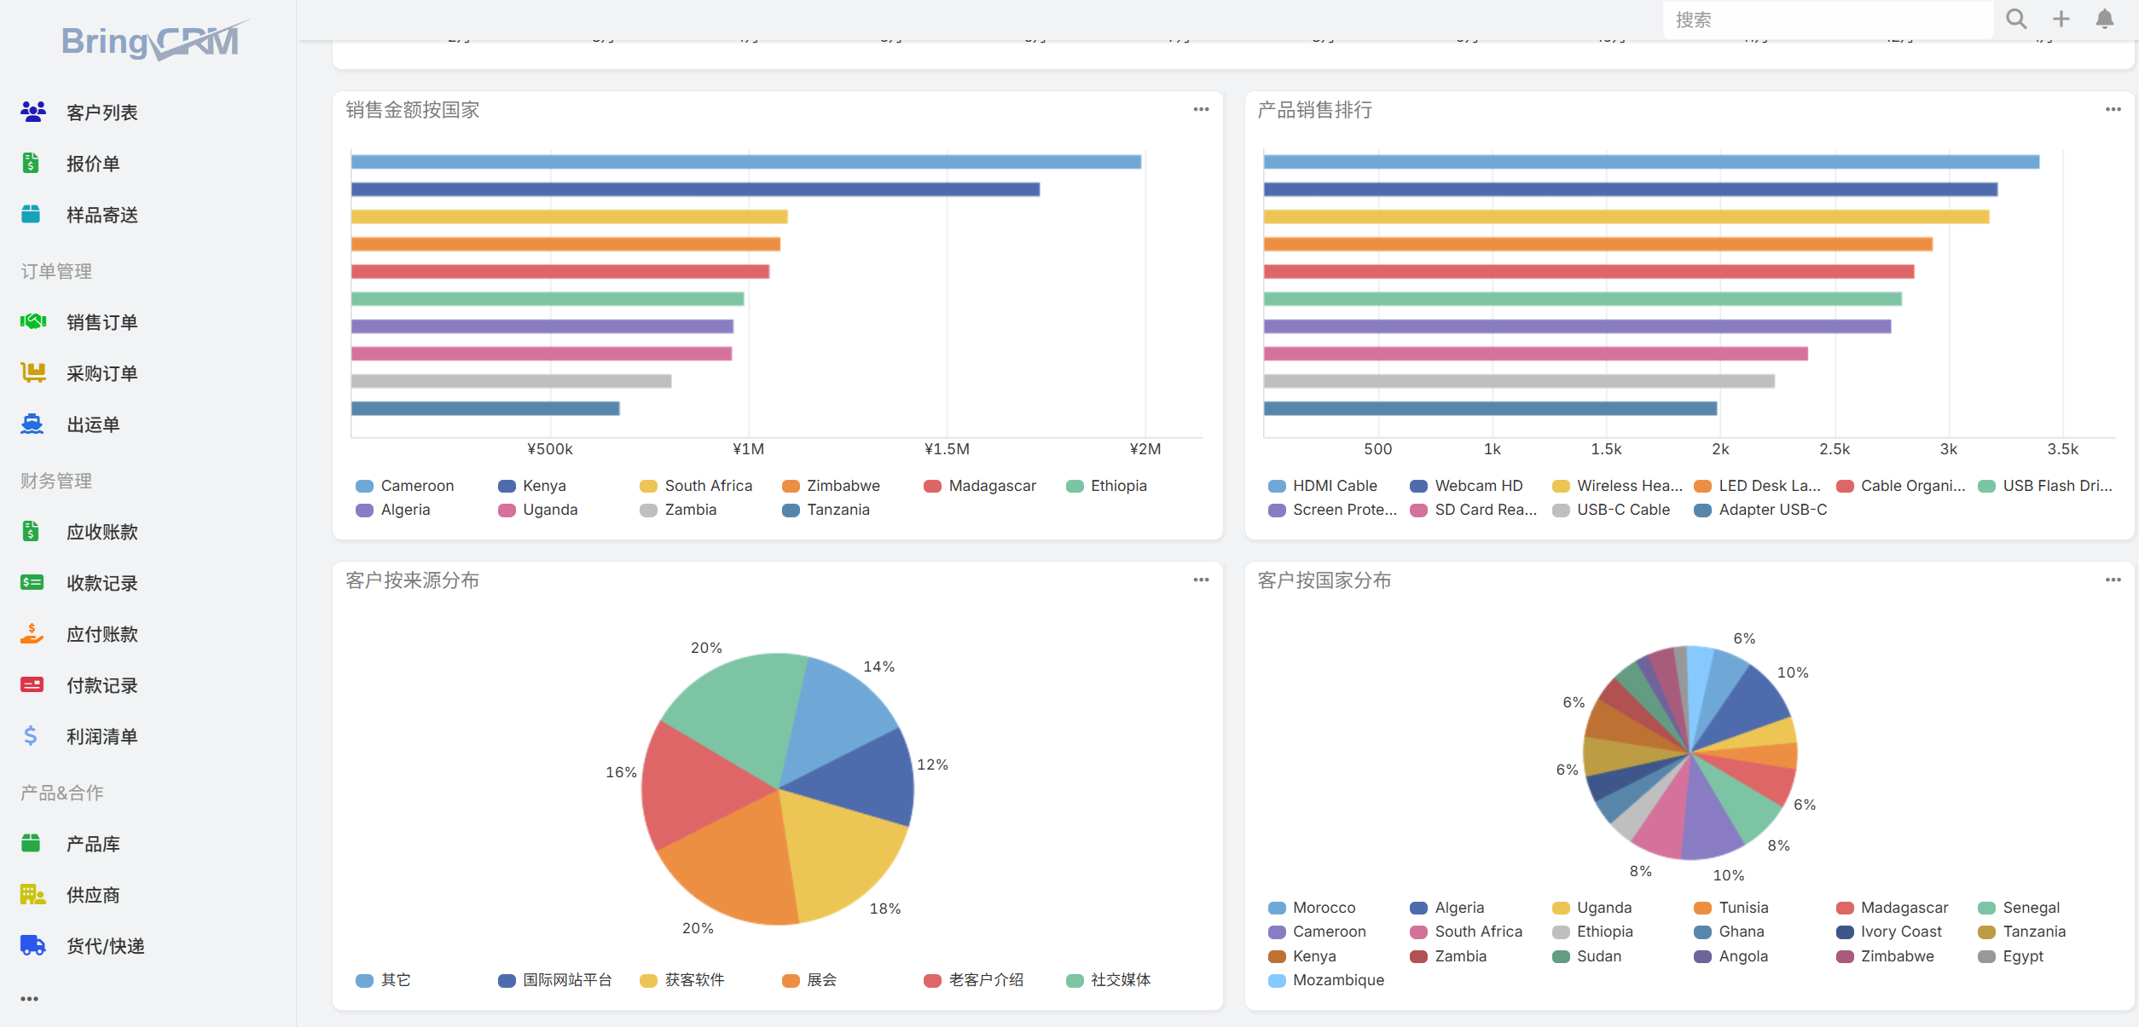This screenshot has height=1027, width=2139.
Task: Open 供应商 page link
Action: (93, 895)
